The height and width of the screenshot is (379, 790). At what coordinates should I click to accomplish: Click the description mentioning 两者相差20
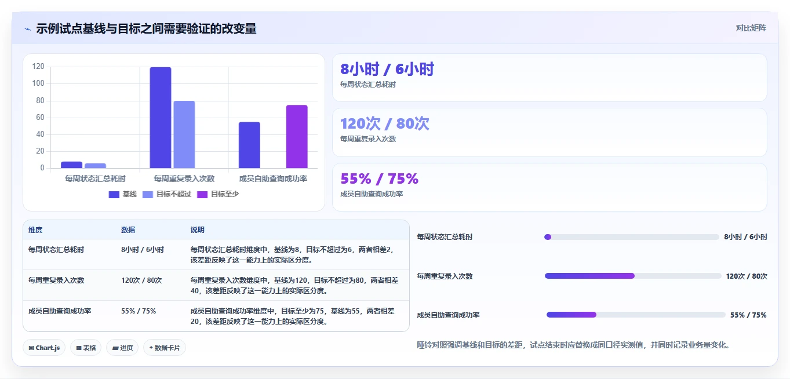click(x=293, y=316)
